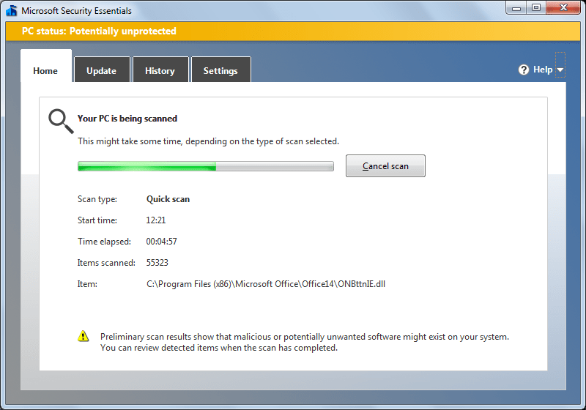Click the time elapsed value 00:04:57
The width and height of the screenshot is (586, 410).
click(161, 242)
